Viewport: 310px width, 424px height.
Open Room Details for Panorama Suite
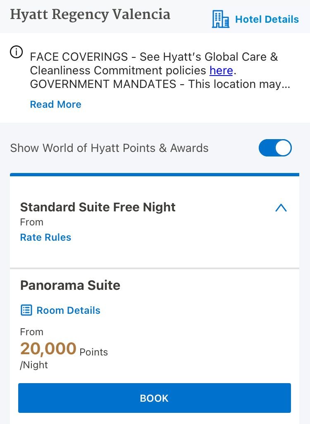(68, 310)
